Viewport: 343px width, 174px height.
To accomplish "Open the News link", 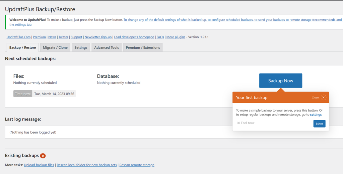I will (x=52, y=37).
